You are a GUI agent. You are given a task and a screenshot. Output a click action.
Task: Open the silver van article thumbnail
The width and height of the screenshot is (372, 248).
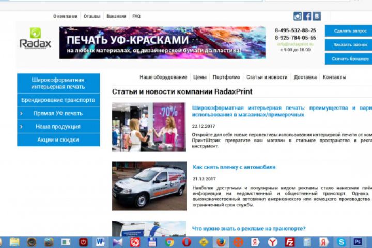click(149, 186)
